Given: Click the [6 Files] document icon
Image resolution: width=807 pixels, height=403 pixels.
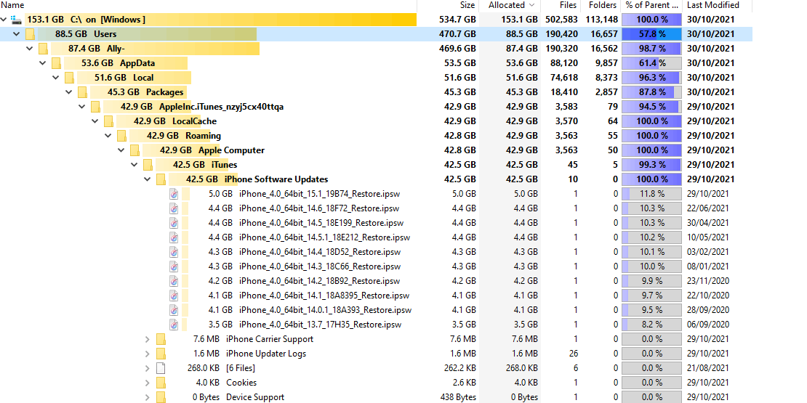Looking at the screenshot, I should click(161, 368).
